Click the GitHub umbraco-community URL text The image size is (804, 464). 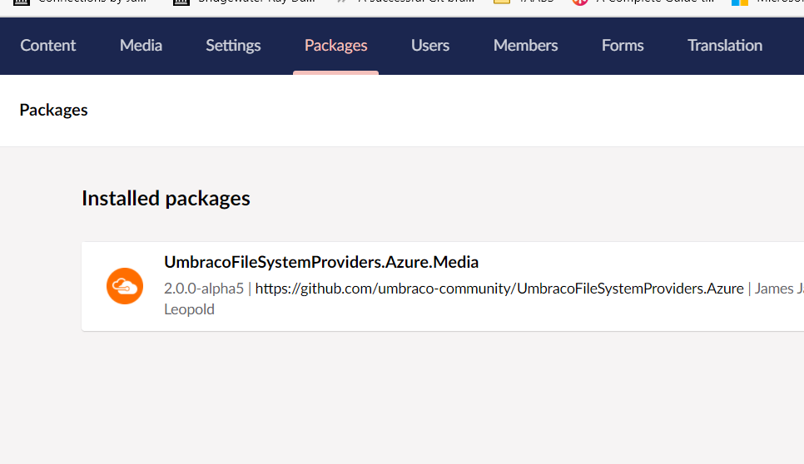(499, 289)
